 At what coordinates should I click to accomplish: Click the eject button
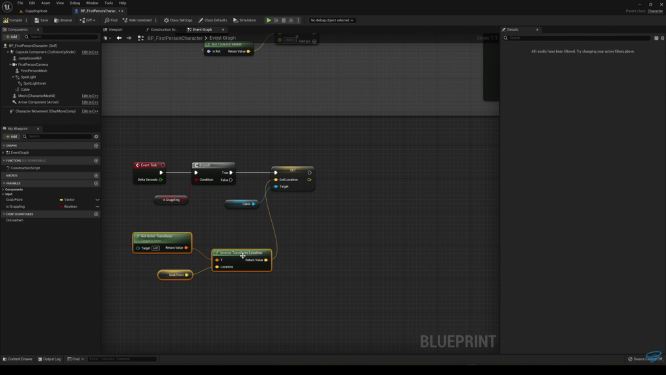291,20
